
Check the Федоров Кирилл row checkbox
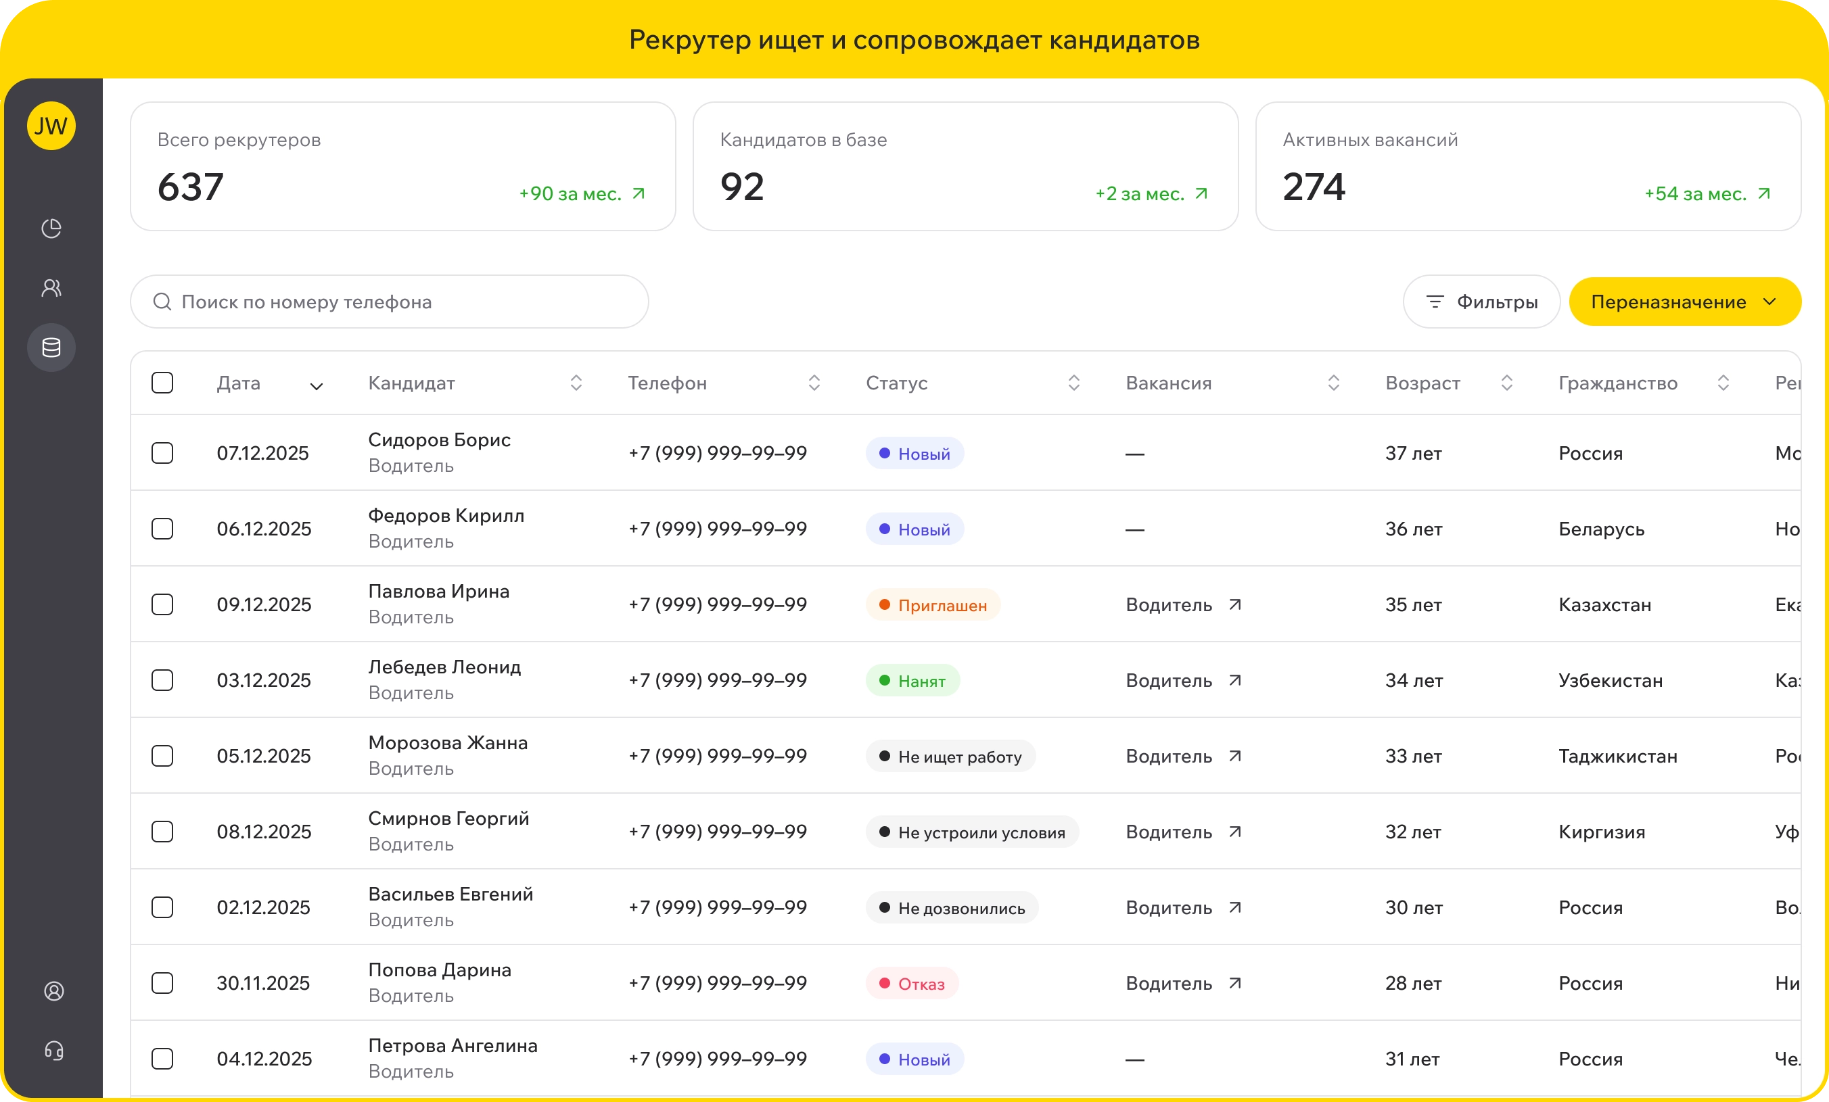coord(162,529)
